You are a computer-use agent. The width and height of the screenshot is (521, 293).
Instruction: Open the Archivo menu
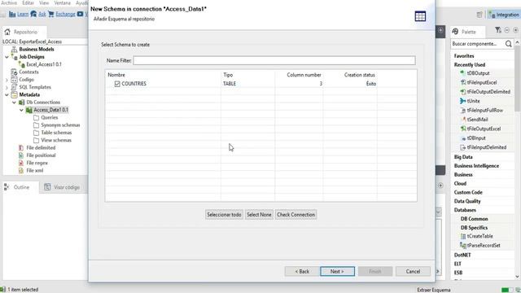(9, 2)
